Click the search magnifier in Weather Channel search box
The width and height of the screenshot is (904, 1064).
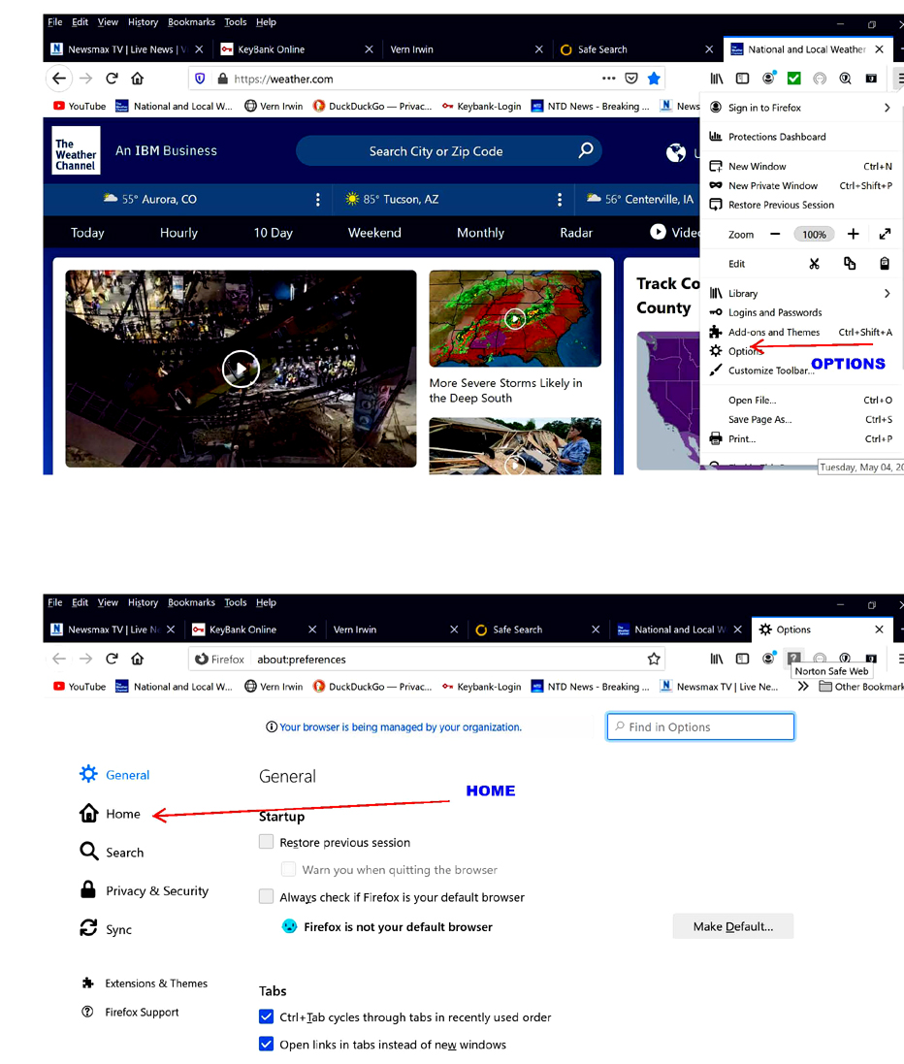point(585,150)
